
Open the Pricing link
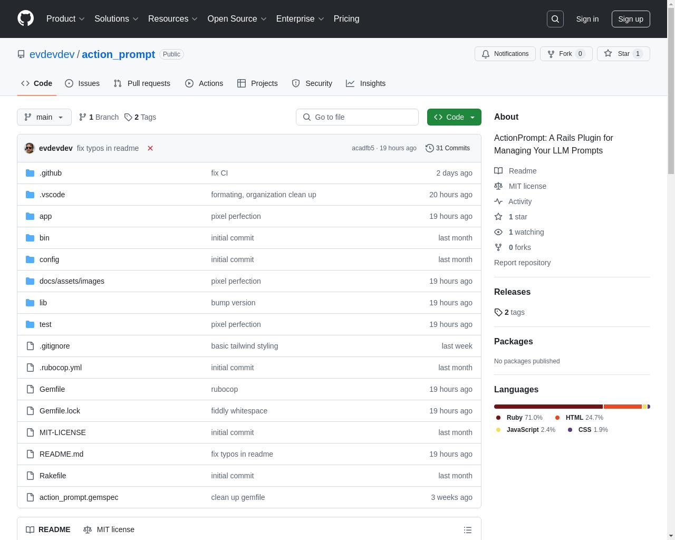pos(346,18)
